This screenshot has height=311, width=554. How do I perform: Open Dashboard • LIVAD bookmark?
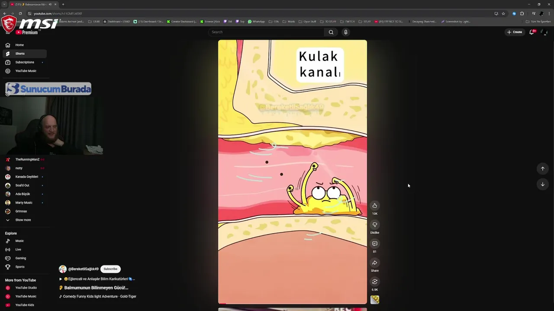[x=116, y=22]
